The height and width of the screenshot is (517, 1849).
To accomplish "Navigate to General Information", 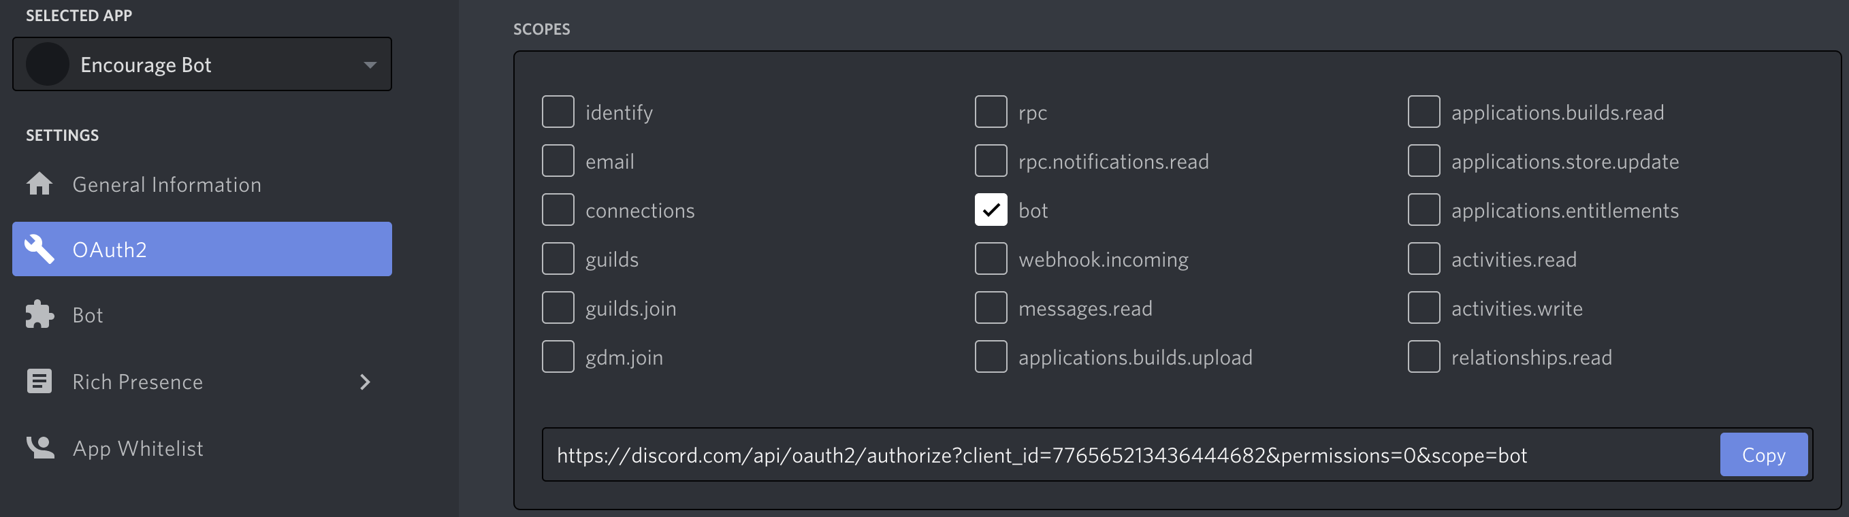I will coord(167,184).
